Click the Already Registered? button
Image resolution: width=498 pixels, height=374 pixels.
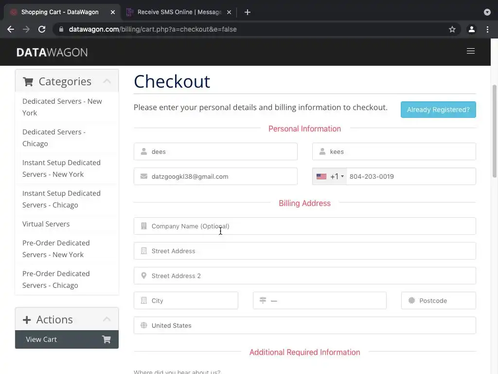tap(438, 110)
